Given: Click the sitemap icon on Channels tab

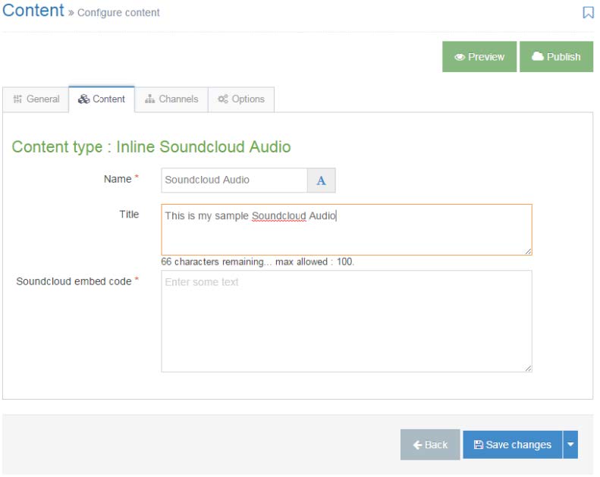Looking at the screenshot, I should [151, 100].
